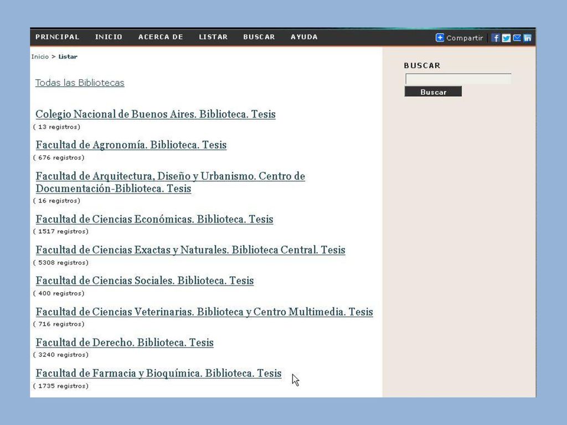This screenshot has width=567, height=425.
Task: Click the '( 1735 registros)' count text
Action: tap(61, 386)
